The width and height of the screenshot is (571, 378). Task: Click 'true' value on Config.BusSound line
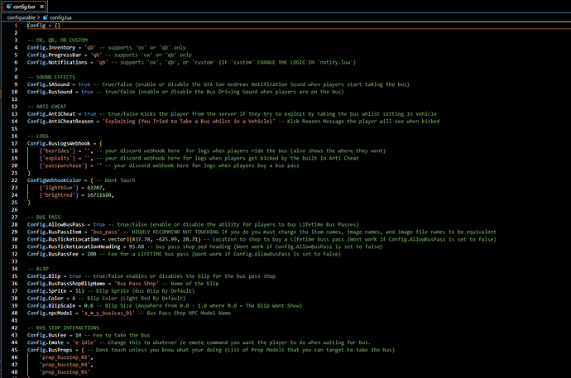point(87,92)
